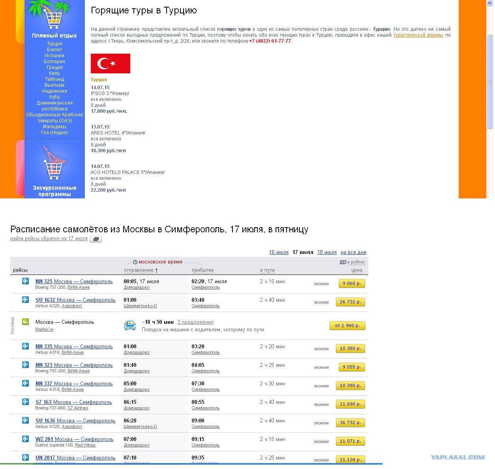Click the 11 690 р. price button

coord(351,404)
